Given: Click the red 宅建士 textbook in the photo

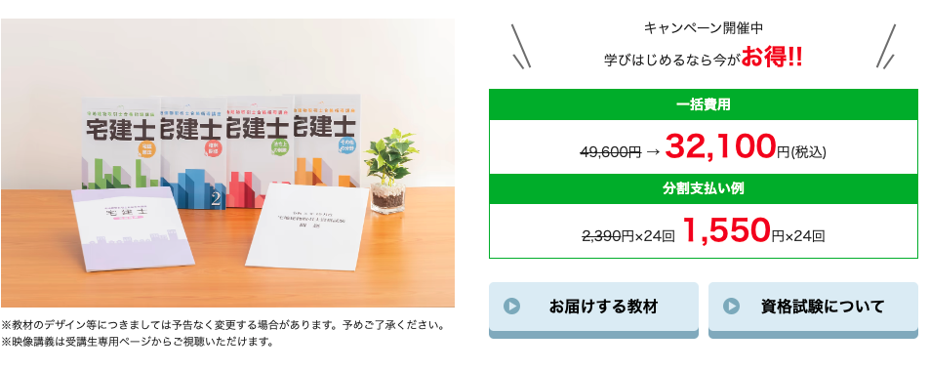Looking at the screenshot, I should point(259,151).
